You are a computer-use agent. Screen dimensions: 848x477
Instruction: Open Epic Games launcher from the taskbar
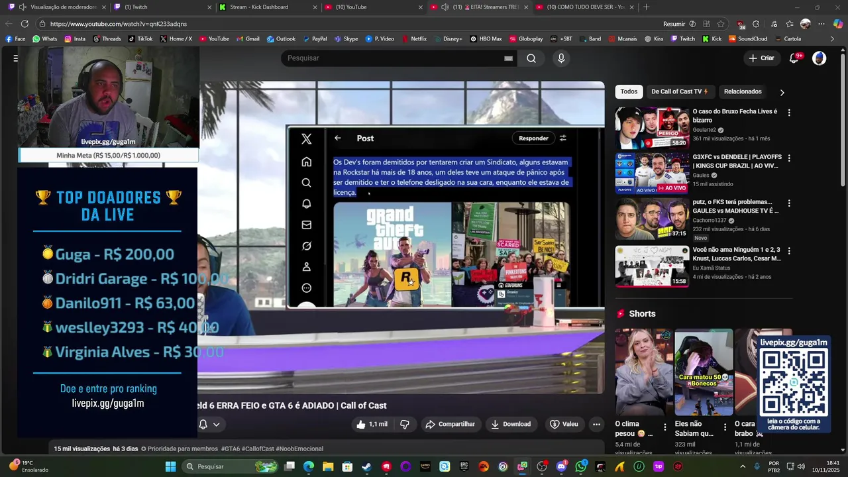[464, 466]
